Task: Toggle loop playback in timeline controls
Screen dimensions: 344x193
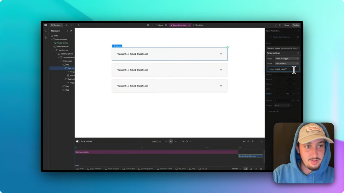Action: click(187, 141)
